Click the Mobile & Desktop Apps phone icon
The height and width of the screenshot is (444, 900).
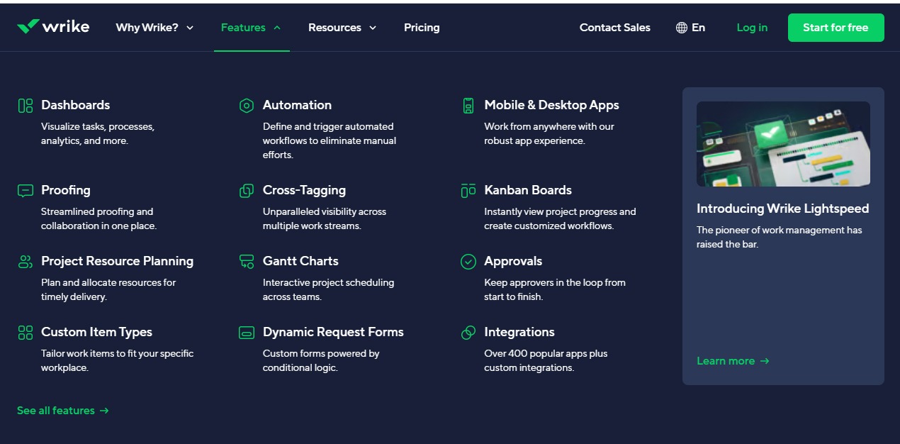coord(468,106)
